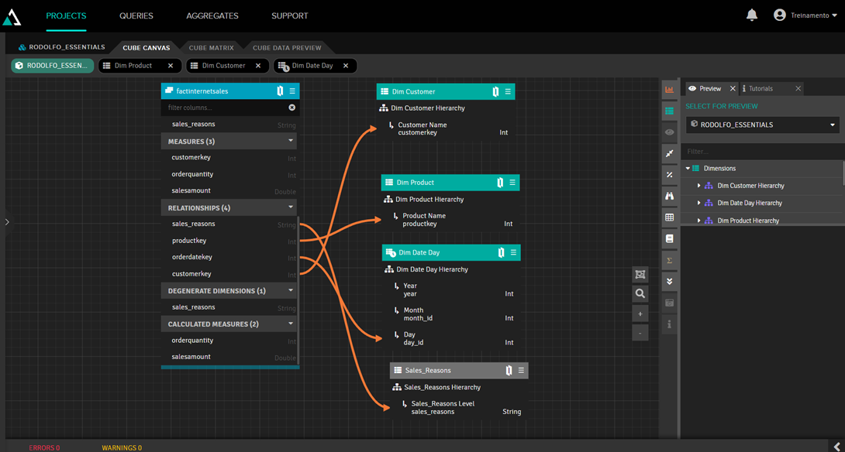Click the binoculars icon in side toolbar
The width and height of the screenshot is (845, 452).
click(669, 197)
